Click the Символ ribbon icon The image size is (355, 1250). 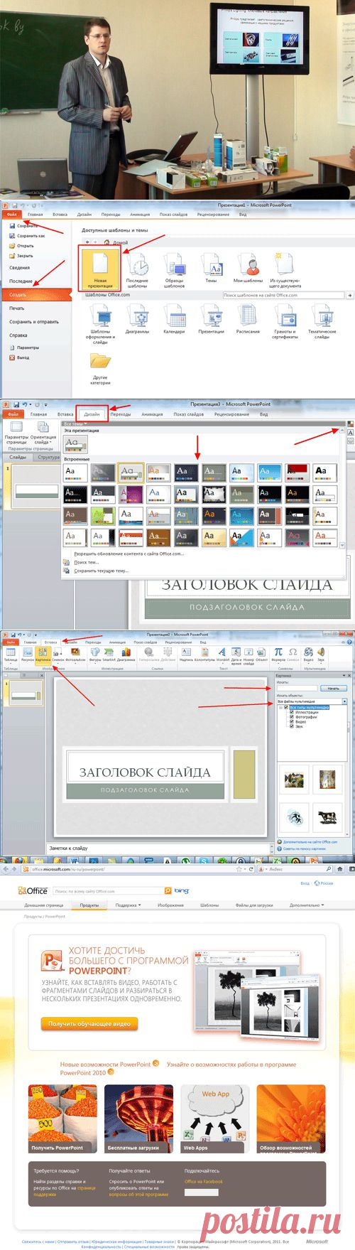pos(293,654)
